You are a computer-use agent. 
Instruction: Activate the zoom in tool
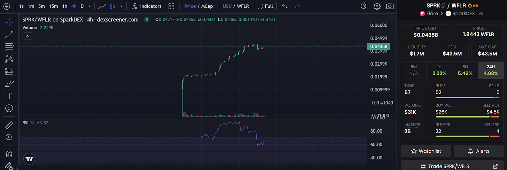[9, 137]
